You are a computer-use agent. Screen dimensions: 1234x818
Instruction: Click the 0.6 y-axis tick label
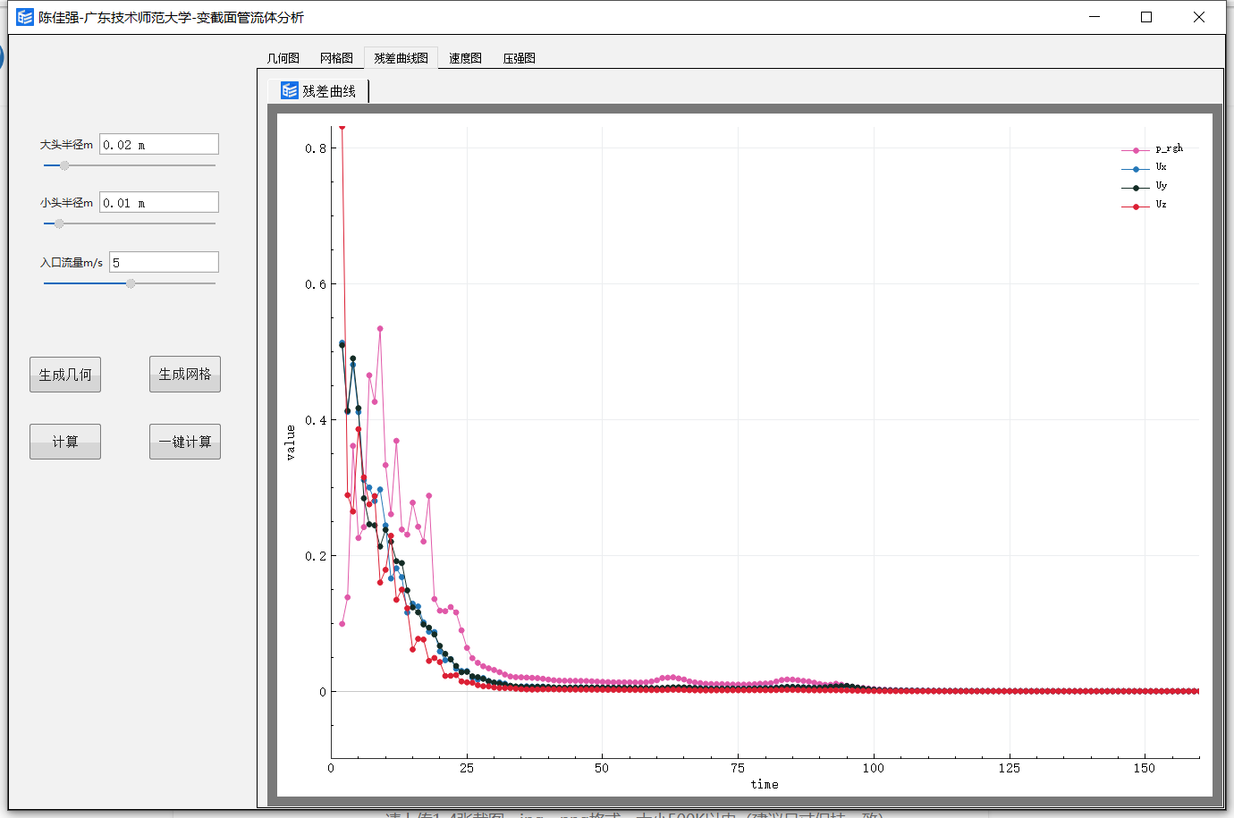(316, 284)
